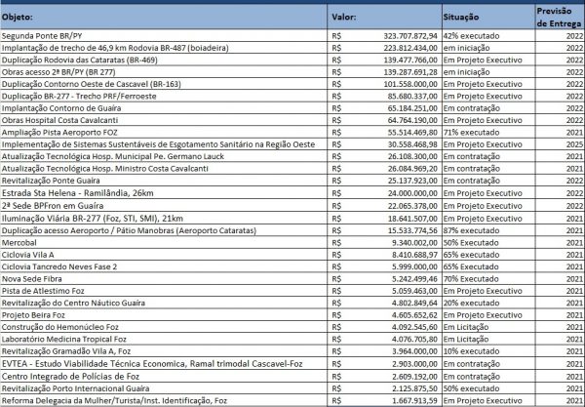Select the 2025 delivery year cell
The image size is (585, 407).
coord(568,143)
